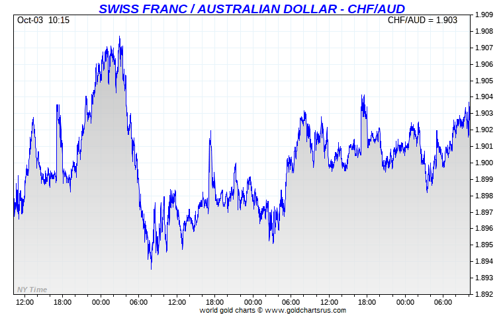The height and width of the screenshot is (314, 503).
Task: Click the 1.896 y-axis price label
Action: pyautogui.click(x=484, y=229)
